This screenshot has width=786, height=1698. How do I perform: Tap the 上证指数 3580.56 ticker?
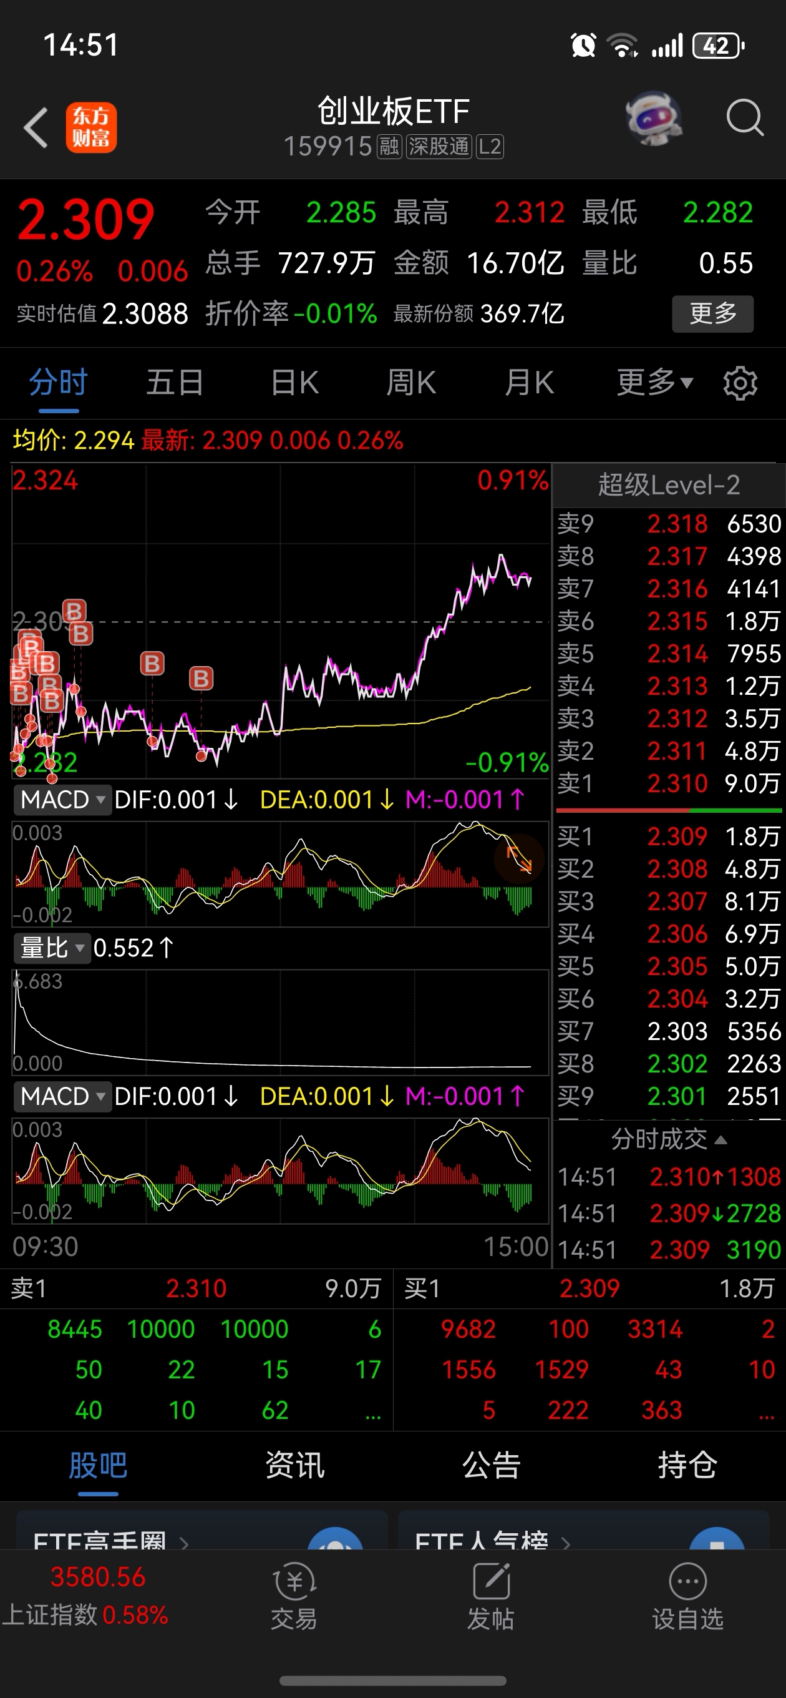[85, 1596]
